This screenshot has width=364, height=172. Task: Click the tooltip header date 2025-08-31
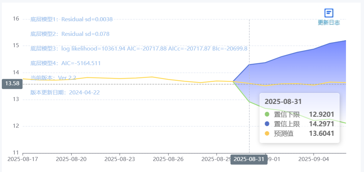(283, 101)
